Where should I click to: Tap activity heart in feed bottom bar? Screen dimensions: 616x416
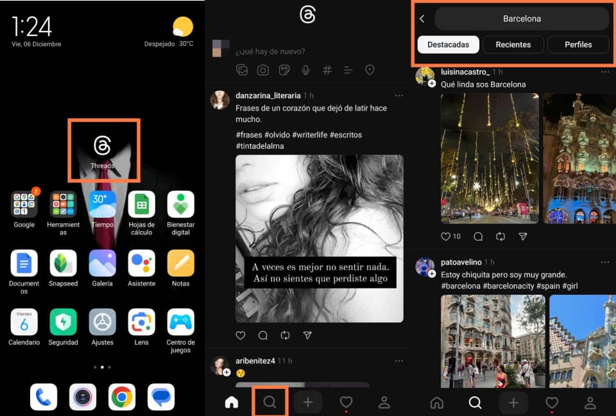click(x=346, y=402)
